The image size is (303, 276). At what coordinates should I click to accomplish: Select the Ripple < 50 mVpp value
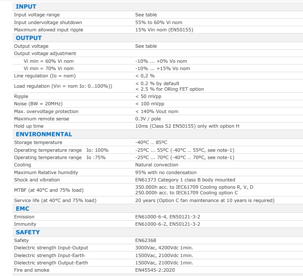[x=148, y=96]
